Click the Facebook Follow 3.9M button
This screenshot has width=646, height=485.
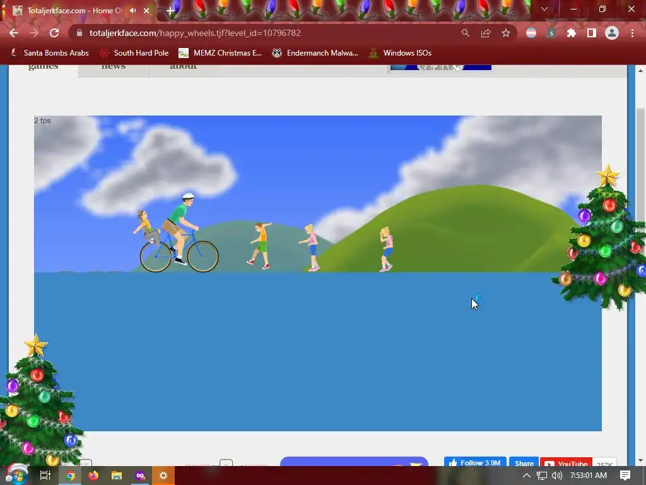[475, 462]
